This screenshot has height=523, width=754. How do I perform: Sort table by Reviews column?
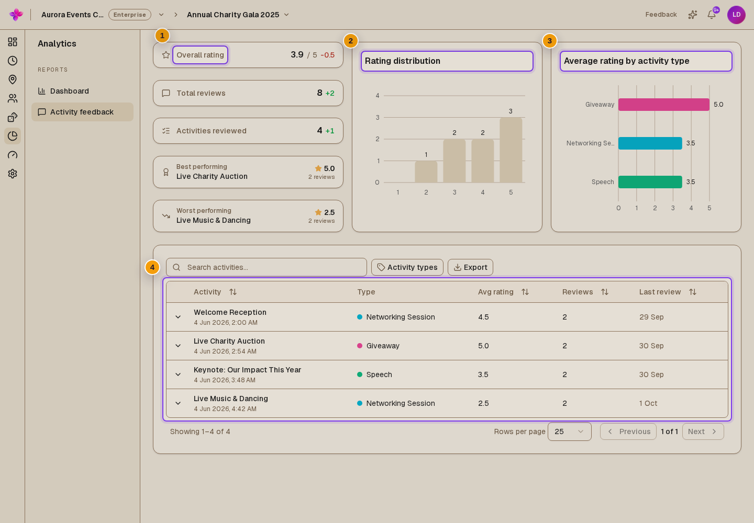[605, 292]
